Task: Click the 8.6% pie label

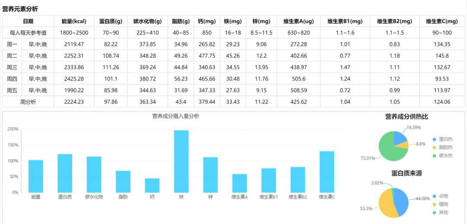Action: click(421, 144)
